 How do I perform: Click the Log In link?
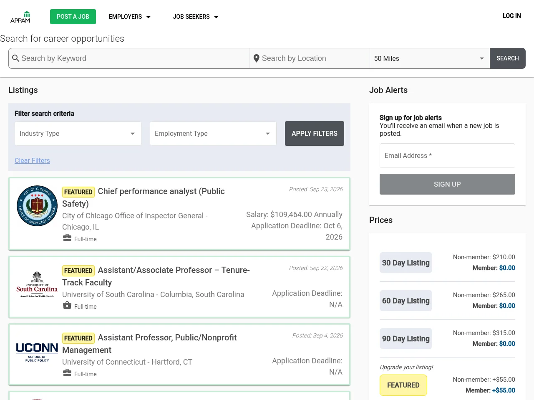tap(511, 16)
